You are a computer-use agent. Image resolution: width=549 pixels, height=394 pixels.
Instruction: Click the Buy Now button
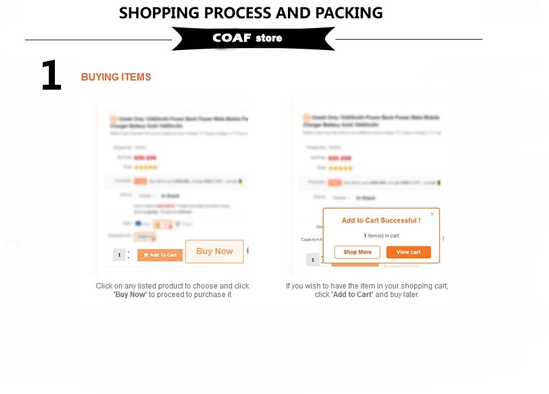[214, 251]
